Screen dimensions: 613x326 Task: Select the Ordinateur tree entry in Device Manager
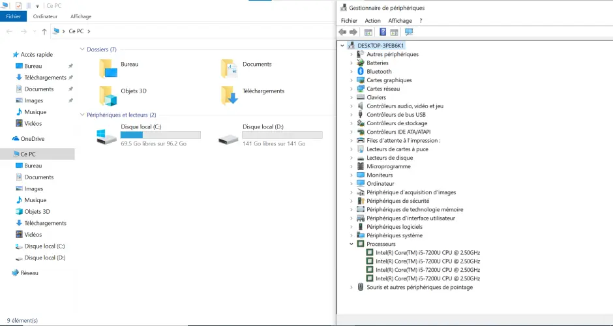tap(380, 184)
